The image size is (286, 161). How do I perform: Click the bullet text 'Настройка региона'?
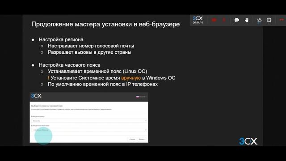click(61, 40)
